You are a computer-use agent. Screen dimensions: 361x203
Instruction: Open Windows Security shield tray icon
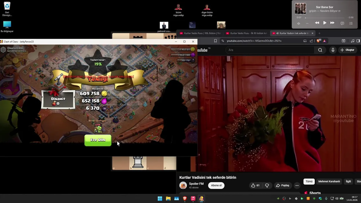pyautogui.click(x=320, y=198)
